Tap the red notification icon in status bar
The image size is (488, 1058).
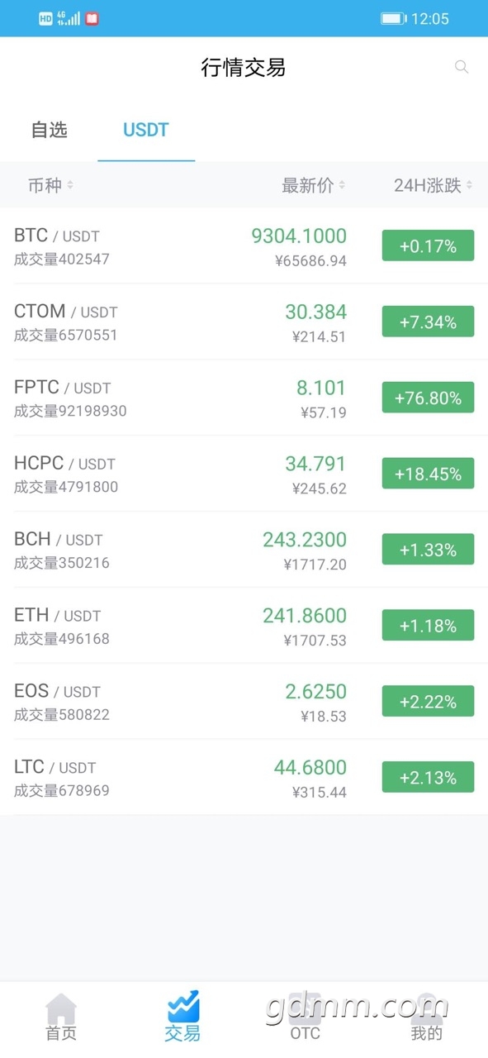point(92,18)
